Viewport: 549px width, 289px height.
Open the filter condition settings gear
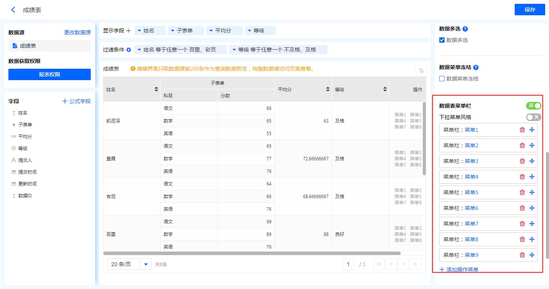point(129,50)
